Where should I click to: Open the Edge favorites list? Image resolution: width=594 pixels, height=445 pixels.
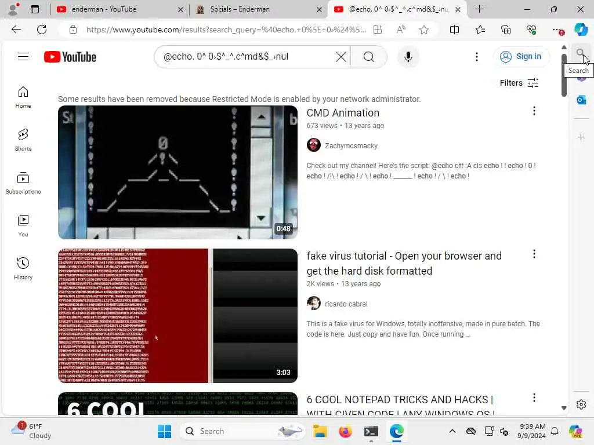pos(480,30)
